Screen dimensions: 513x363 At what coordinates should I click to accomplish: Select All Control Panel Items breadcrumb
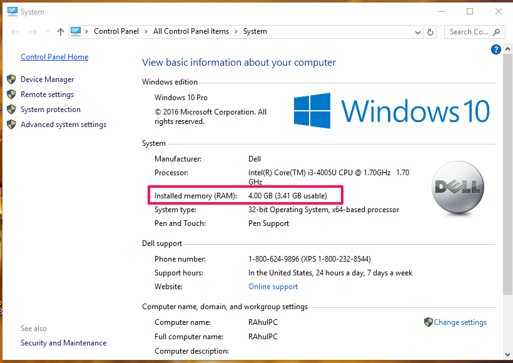tap(191, 31)
